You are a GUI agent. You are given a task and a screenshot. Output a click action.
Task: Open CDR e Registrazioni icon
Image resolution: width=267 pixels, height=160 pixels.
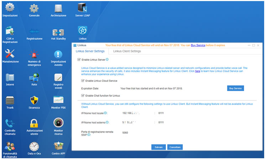click(x=10, y=31)
